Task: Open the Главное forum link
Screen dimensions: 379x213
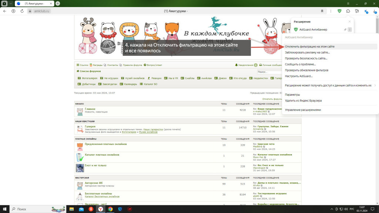Action: click(x=90, y=109)
